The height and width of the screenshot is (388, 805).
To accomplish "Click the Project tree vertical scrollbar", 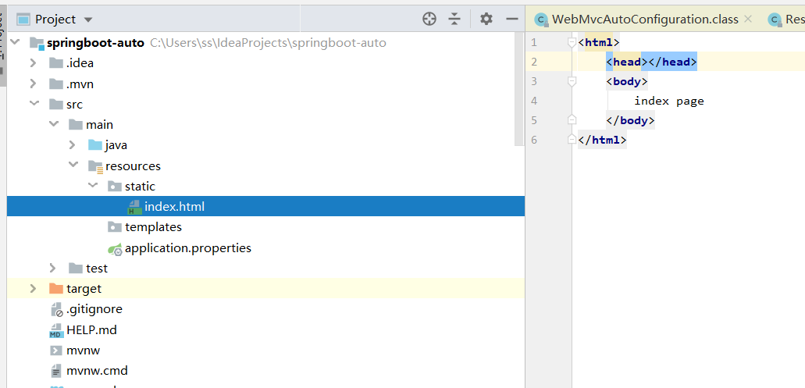I will (x=519, y=88).
